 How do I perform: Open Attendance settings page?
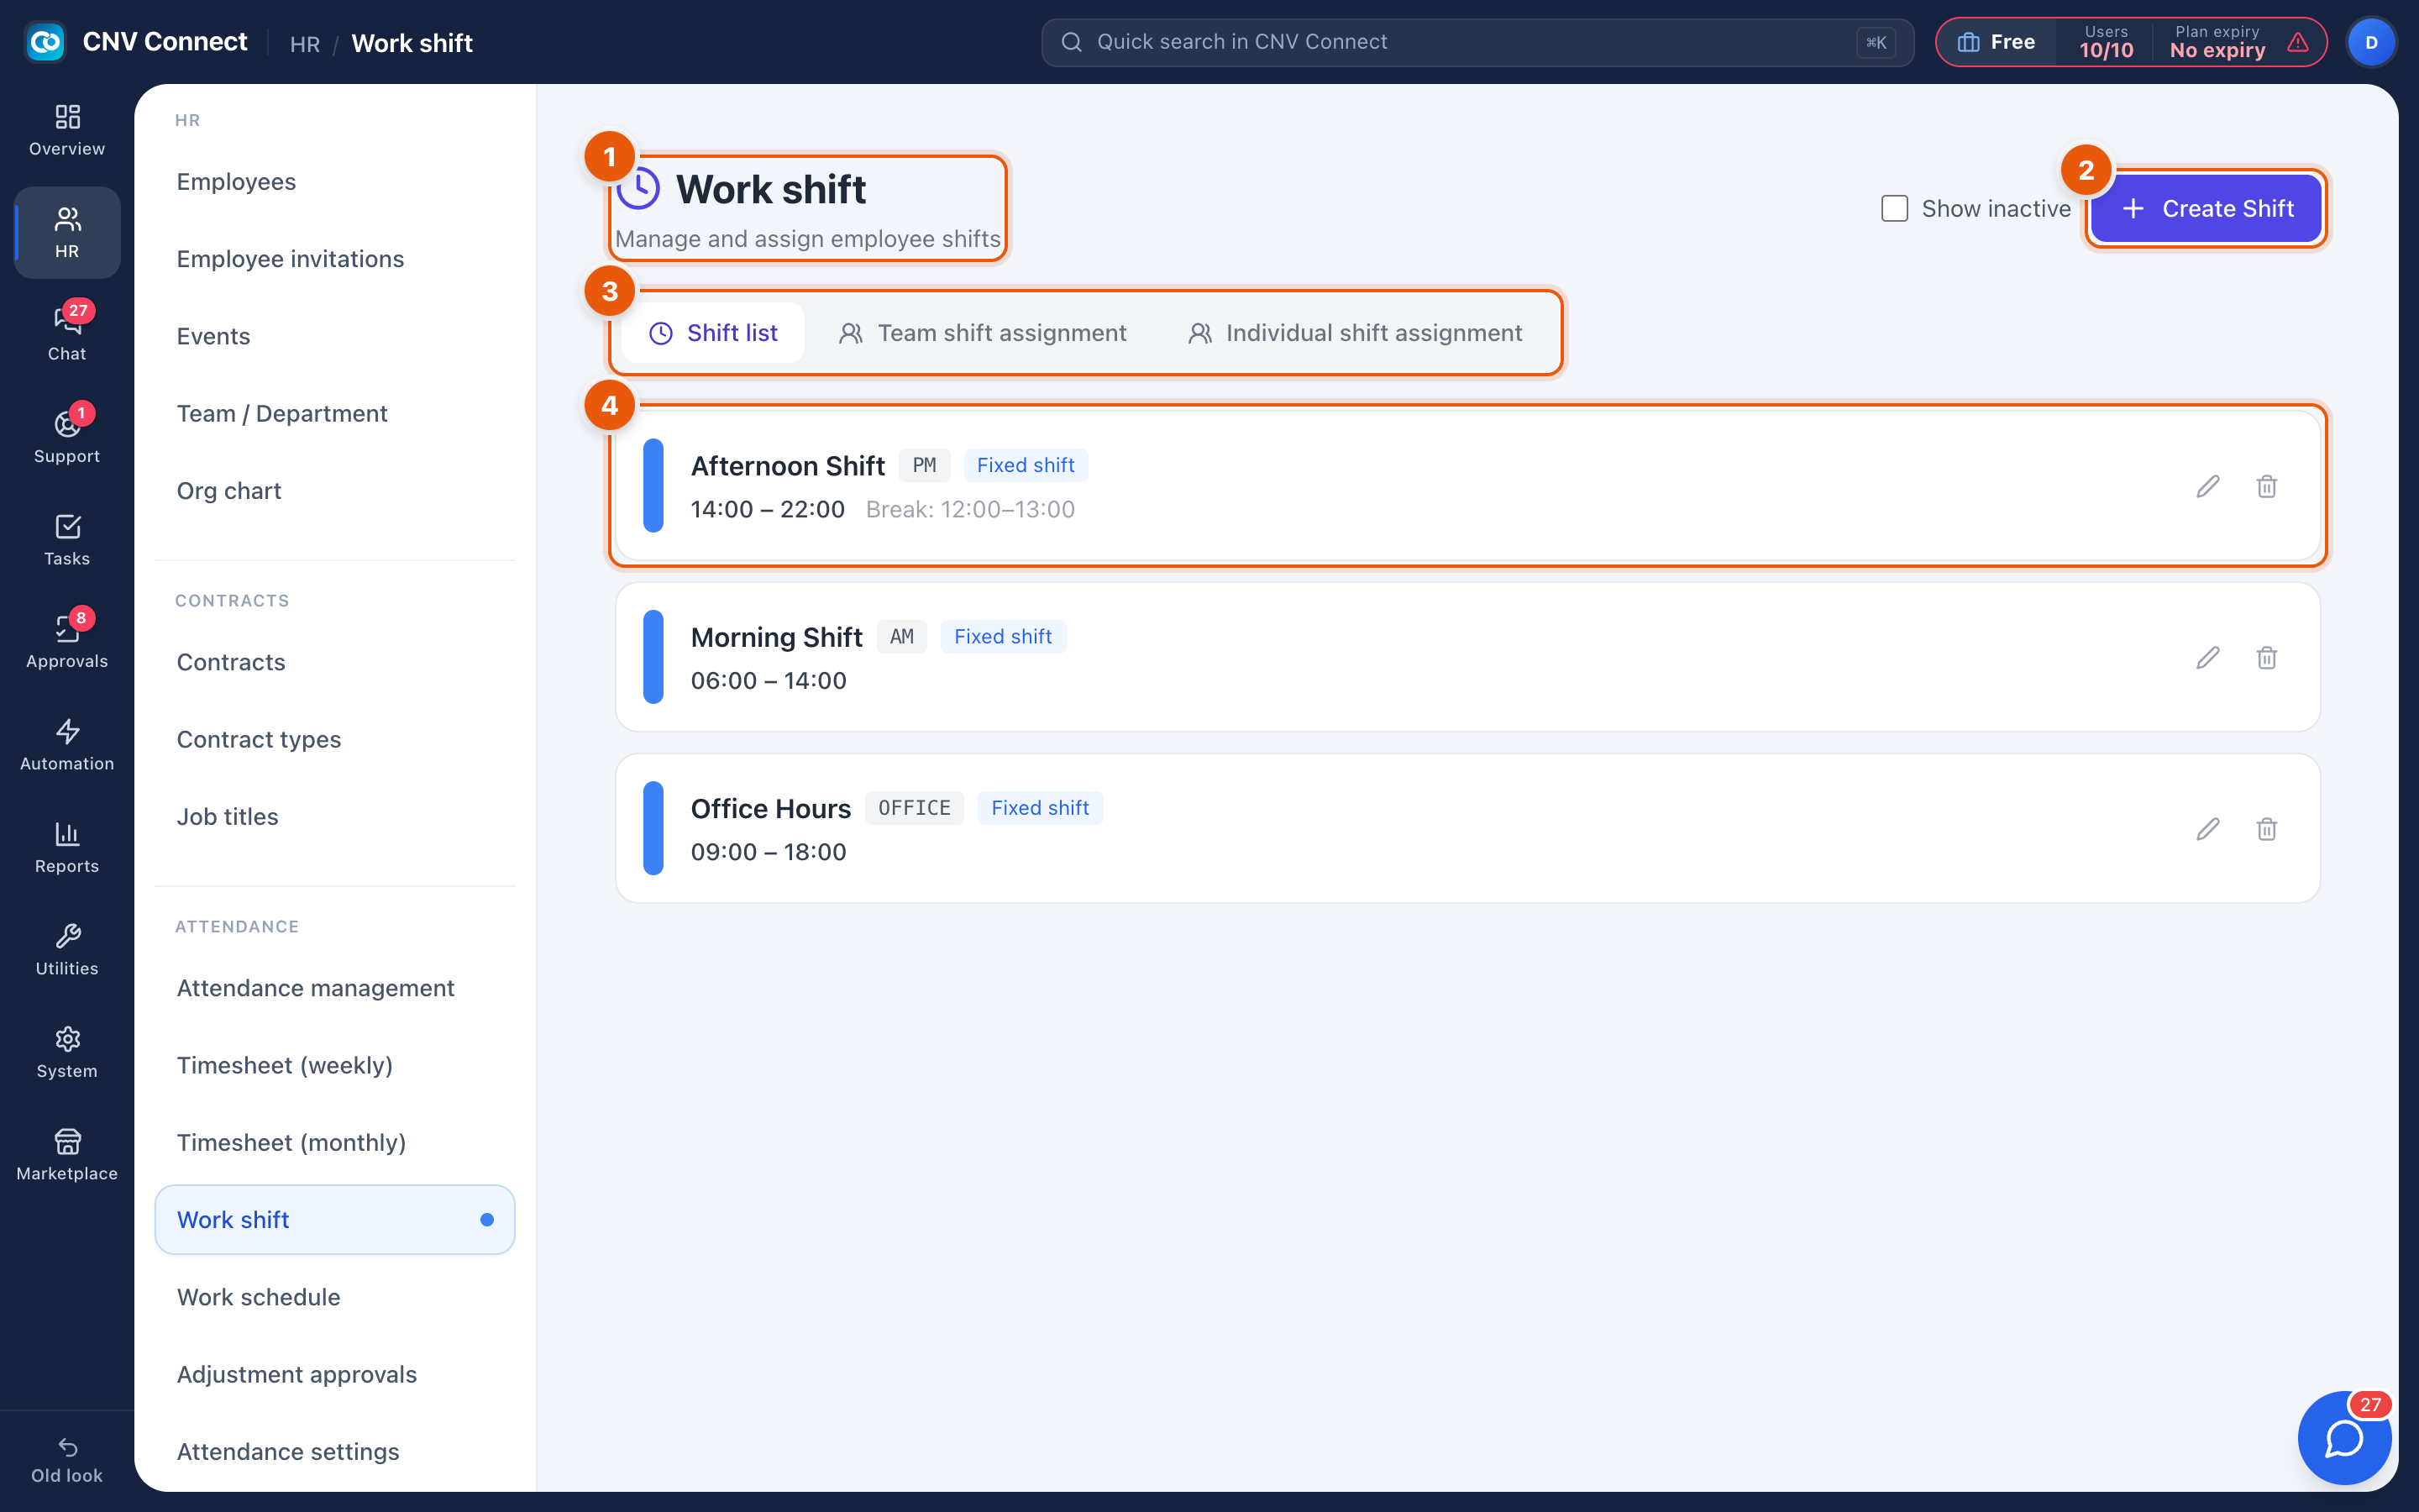335,1452
